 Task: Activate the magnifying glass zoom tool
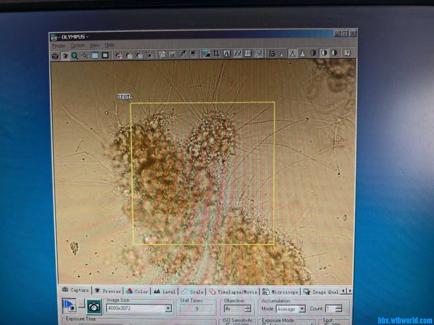point(75,56)
